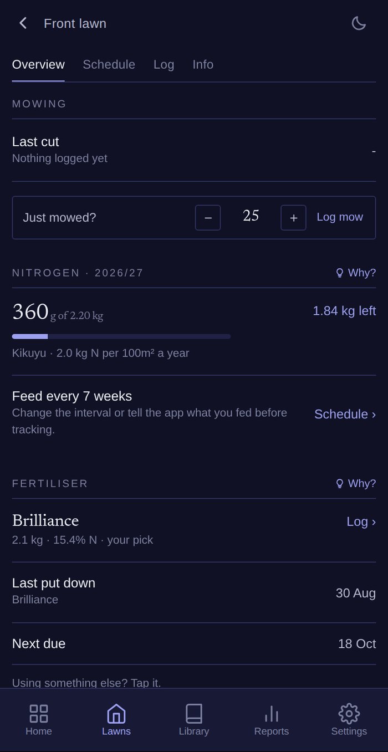This screenshot has width=388, height=752.
Task: Click the mow height value 25 field
Action: pyautogui.click(x=251, y=216)
